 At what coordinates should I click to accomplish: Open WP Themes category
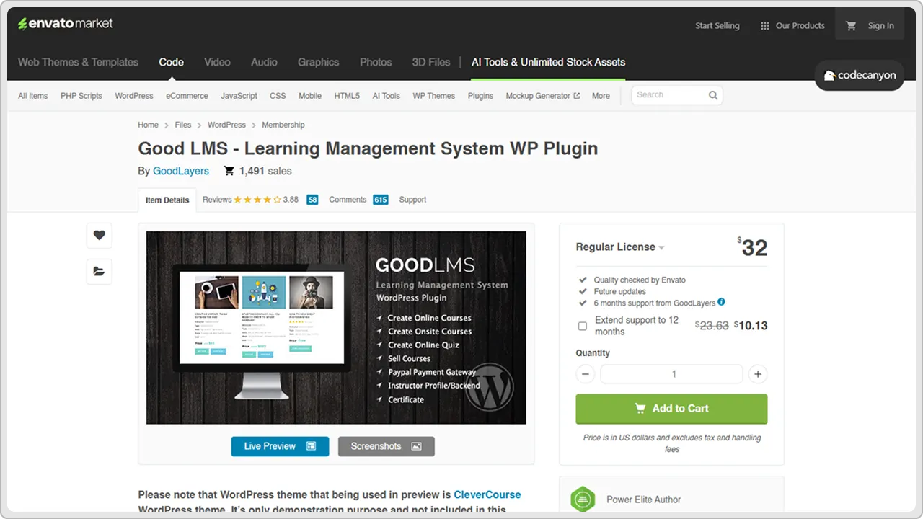tap(433, 96)
